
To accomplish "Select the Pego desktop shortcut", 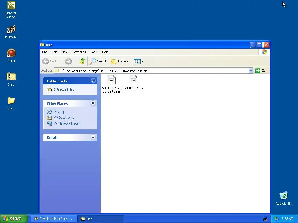I will (11, 55).
